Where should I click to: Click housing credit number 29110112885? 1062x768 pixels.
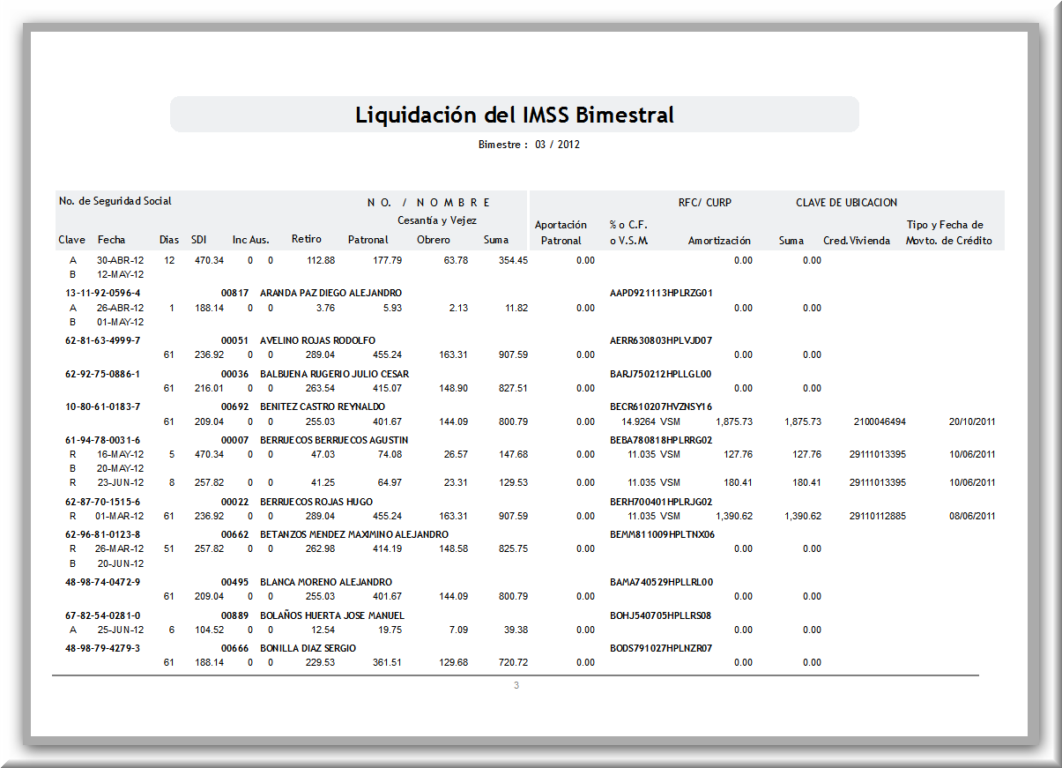[x=878, y=516]
